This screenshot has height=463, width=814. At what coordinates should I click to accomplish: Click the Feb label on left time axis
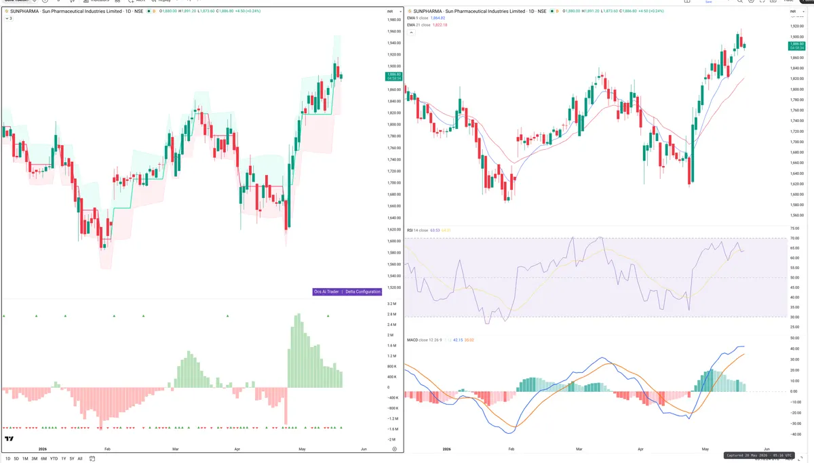(x=107, y=449)
